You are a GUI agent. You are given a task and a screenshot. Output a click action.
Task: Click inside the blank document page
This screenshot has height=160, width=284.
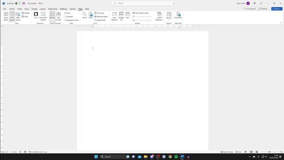click(x=142, y=91)
